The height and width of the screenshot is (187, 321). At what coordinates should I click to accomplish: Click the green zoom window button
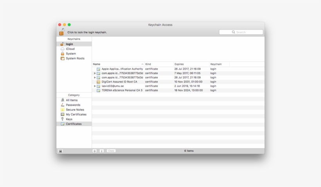[x=69, y=25]
